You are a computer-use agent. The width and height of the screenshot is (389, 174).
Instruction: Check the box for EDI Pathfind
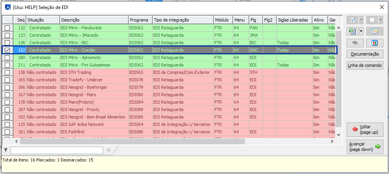[x=7, y=132]
